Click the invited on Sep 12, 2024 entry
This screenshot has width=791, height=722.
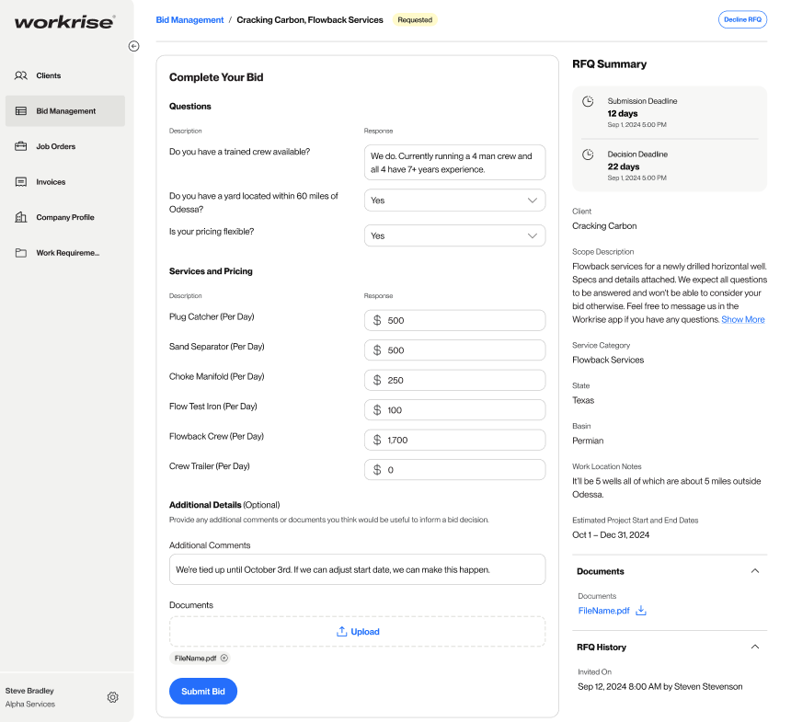[x=659, y=687]
